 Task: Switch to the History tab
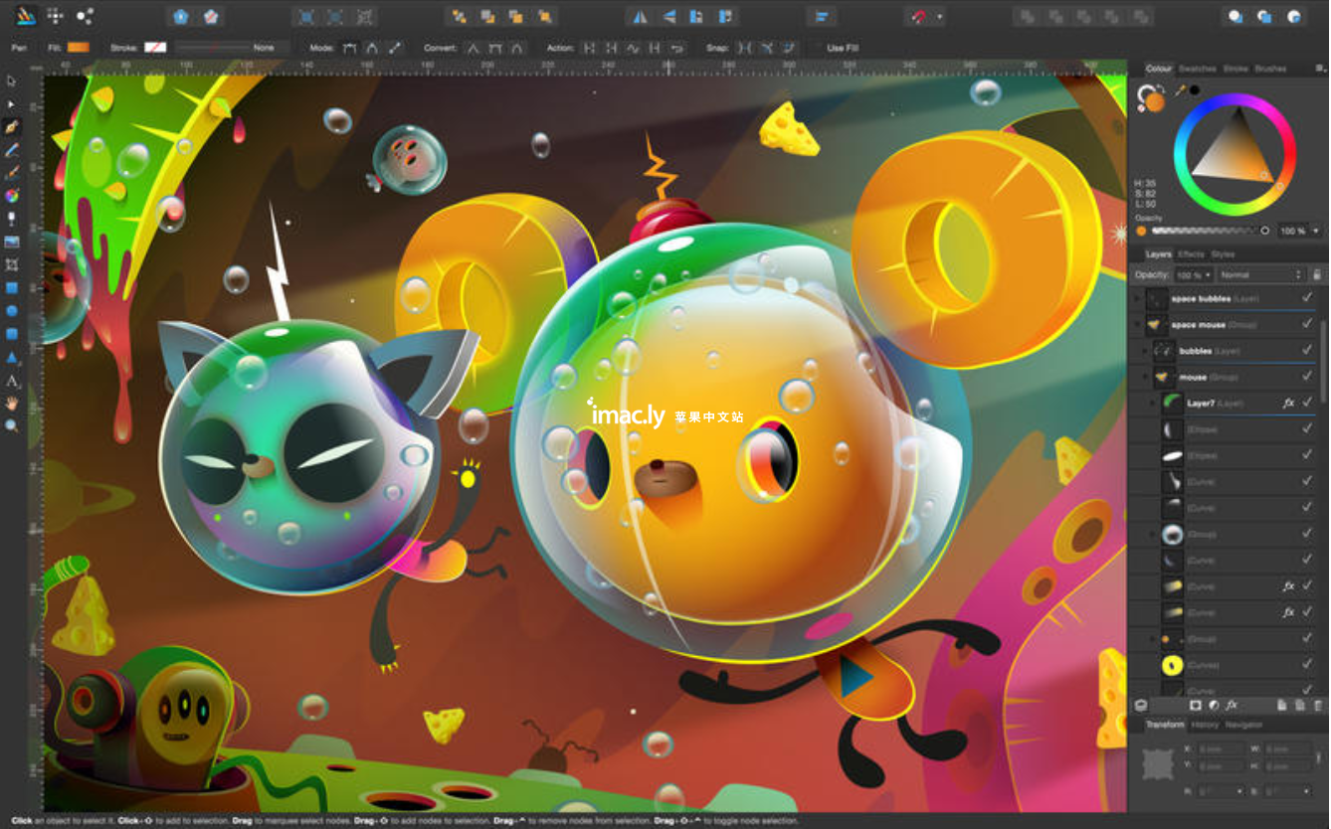(1205, 725)
